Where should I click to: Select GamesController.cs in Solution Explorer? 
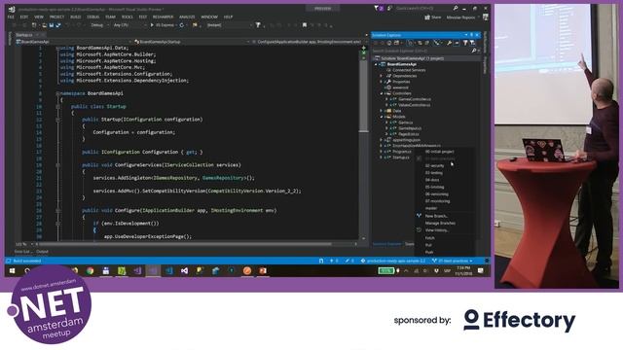tap(415, 99)
